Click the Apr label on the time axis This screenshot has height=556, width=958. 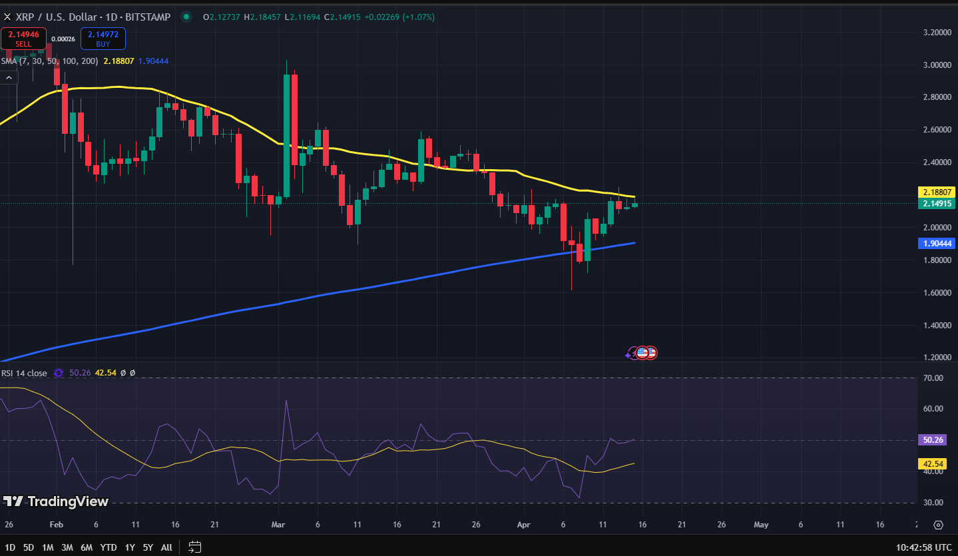[x=523, y=525]
